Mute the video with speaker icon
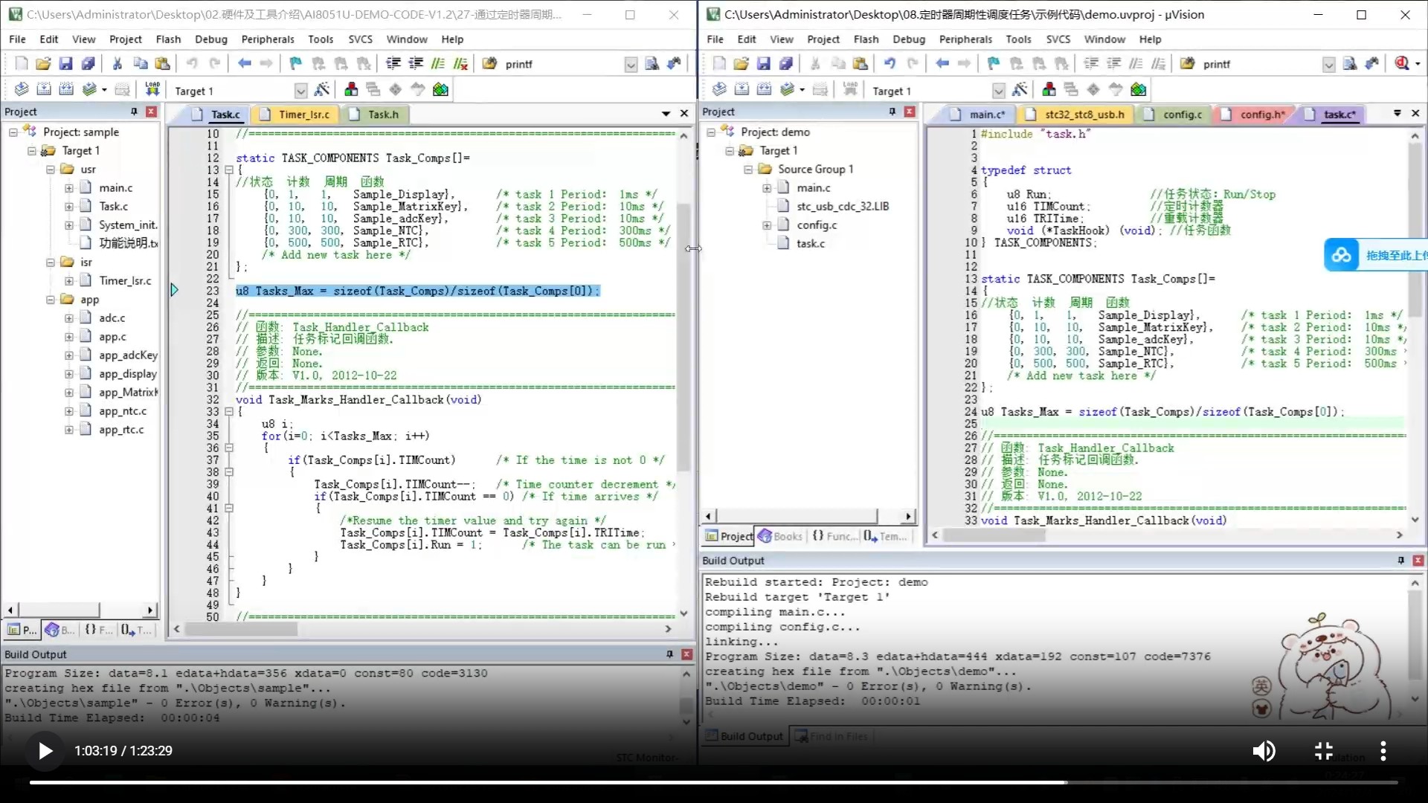The image size is (1428, 803). tap(1263, 751)
